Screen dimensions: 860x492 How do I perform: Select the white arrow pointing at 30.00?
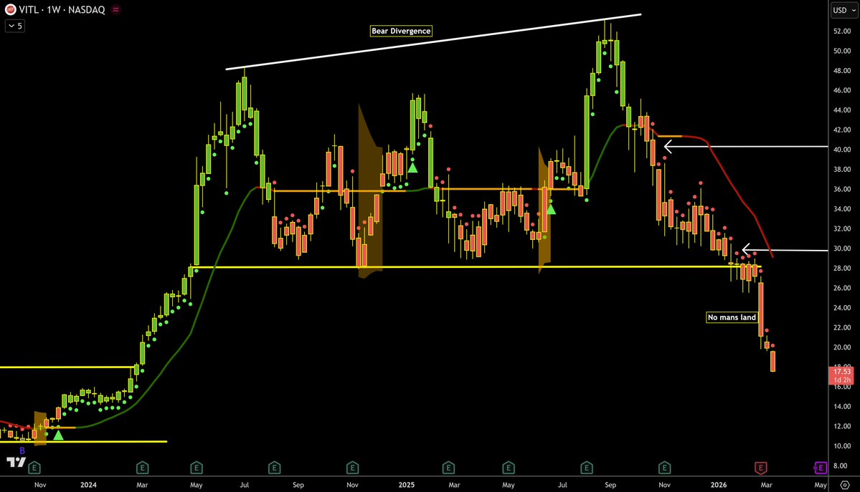[x=784, y=251]
